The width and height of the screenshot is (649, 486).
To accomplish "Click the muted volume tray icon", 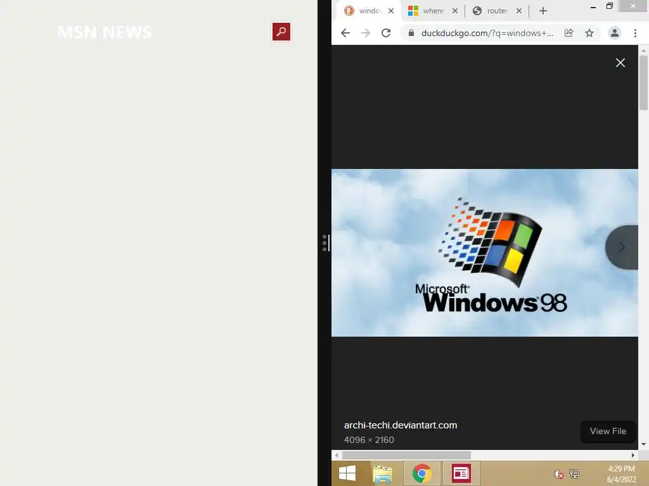I will click(x=558, y=474).
